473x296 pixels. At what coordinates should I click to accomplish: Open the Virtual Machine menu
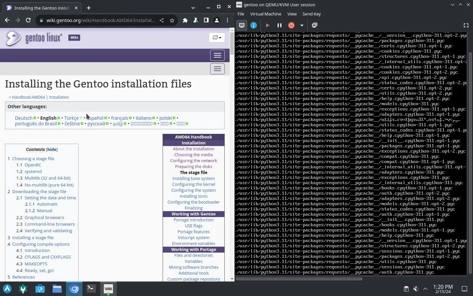266,14
